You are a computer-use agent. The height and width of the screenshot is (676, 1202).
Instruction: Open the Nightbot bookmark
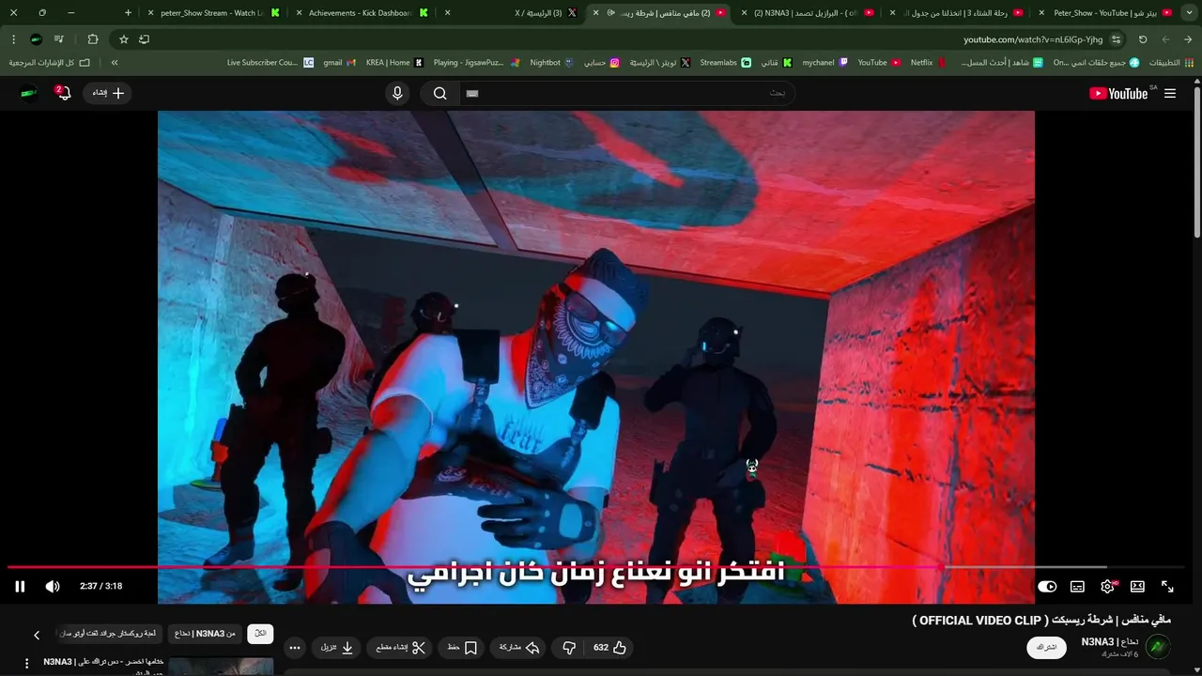pos(552,63)
